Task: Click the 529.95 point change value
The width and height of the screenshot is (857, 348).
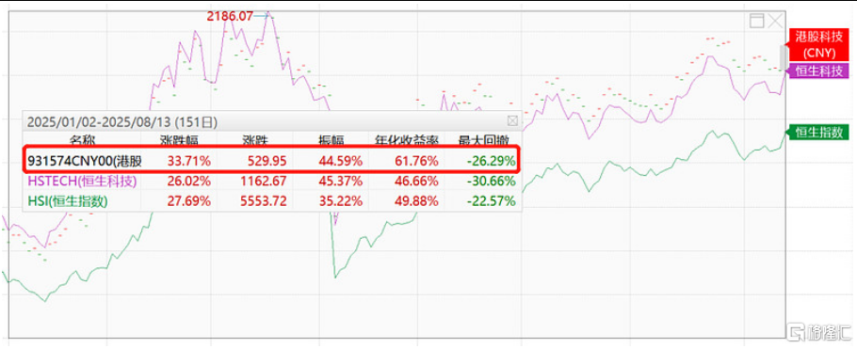Action: point(267,161)
